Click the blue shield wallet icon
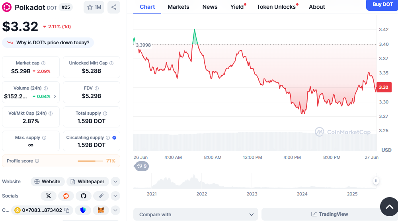Viewport: 398px width, 221px height. 83,210
